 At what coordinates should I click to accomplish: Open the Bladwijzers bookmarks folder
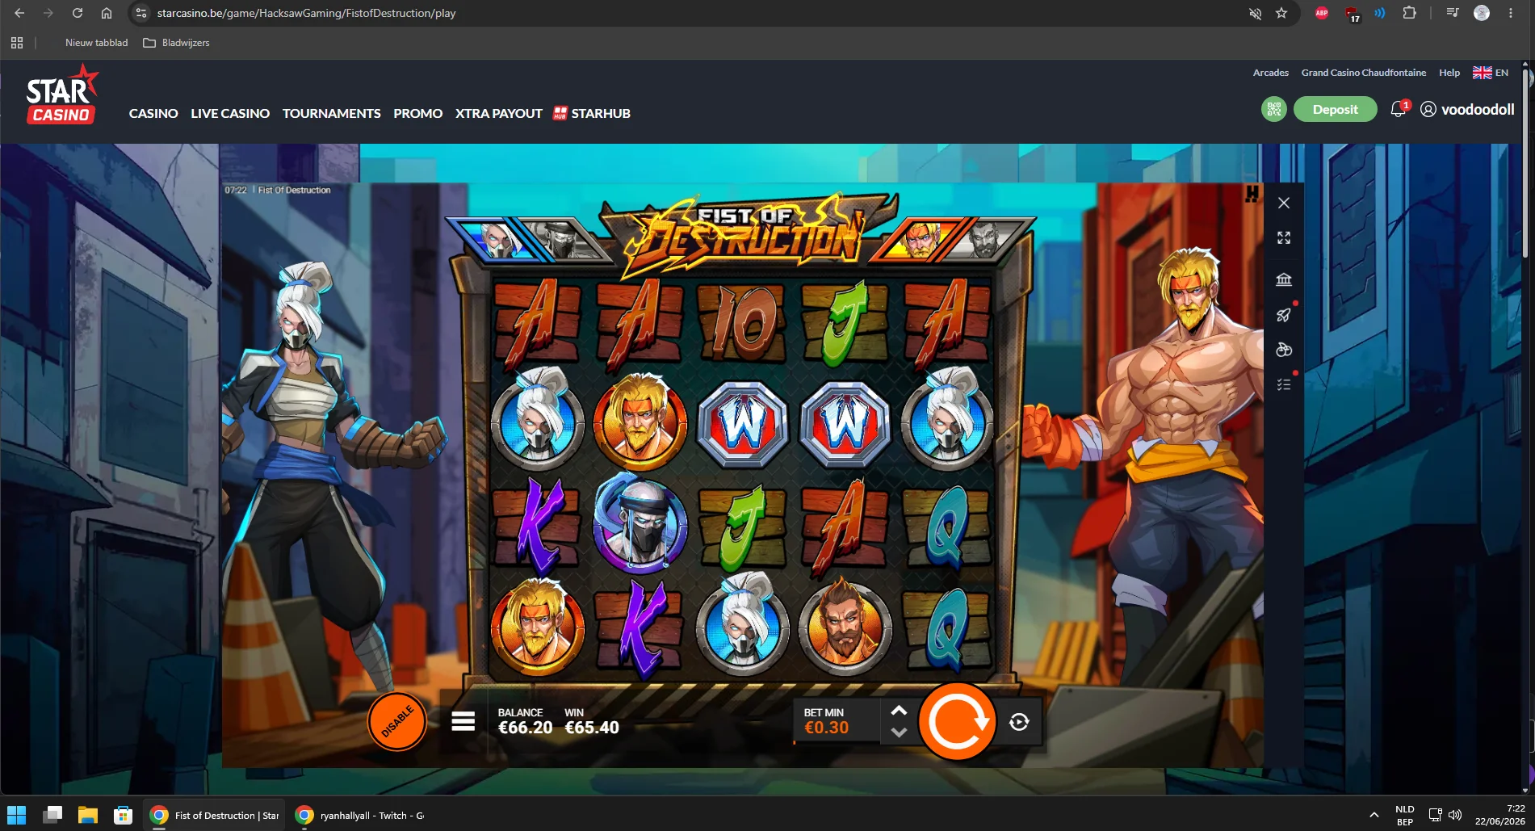point(176,43)
